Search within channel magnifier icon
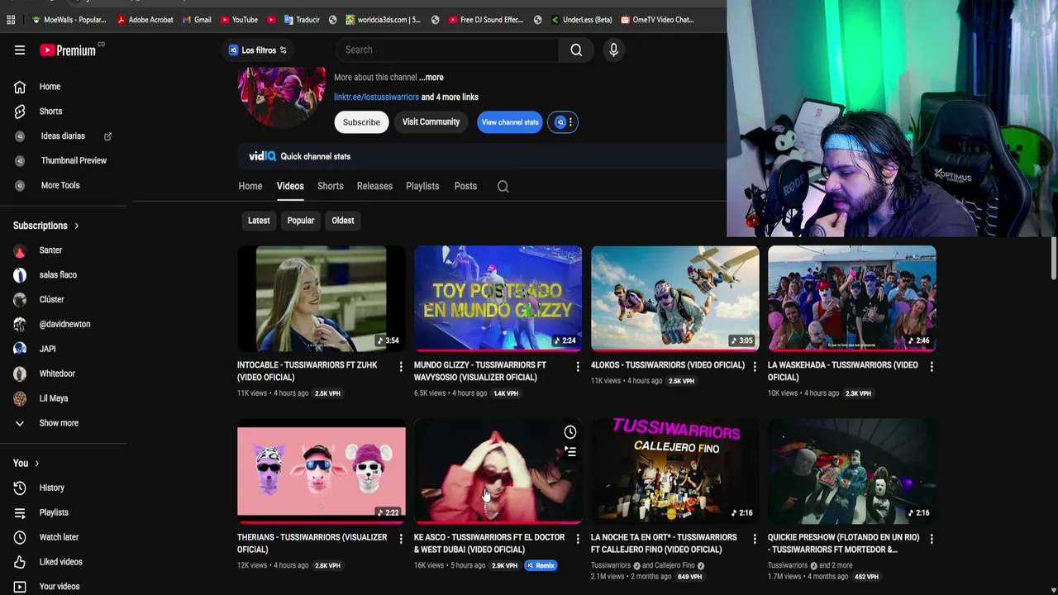This screenshot has width=1058, height=595. [x=503, y=186]
